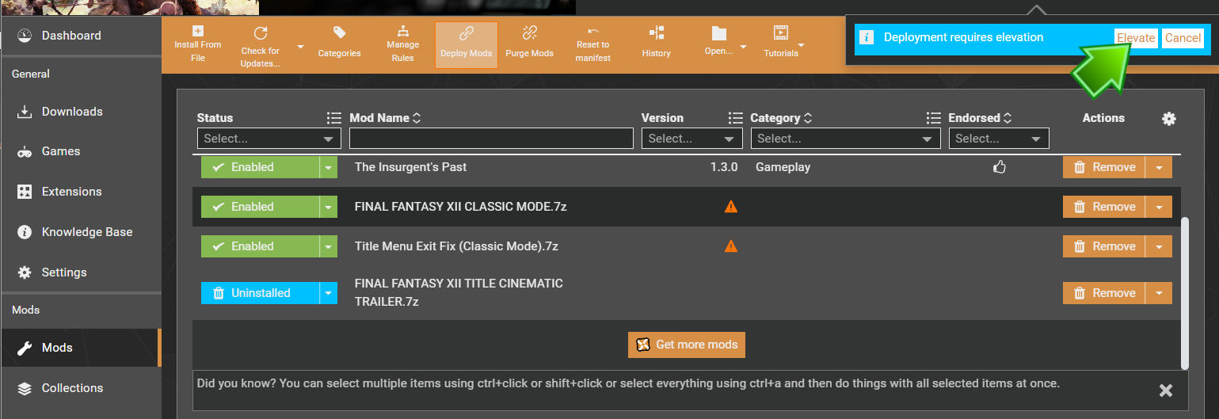The height and width of the screenshot is (419, 1219).
Task: Click Elevate in the deployment notification
Action: pyautogui.click(x=1136, y=38)
